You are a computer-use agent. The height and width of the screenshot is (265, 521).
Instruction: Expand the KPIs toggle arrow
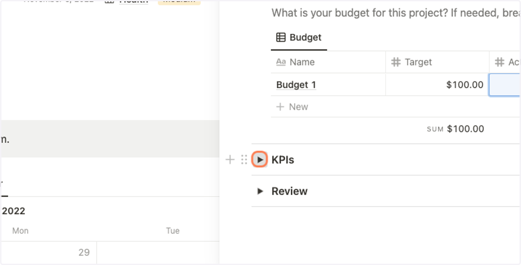pyautogui.click(x=260, y=160)
